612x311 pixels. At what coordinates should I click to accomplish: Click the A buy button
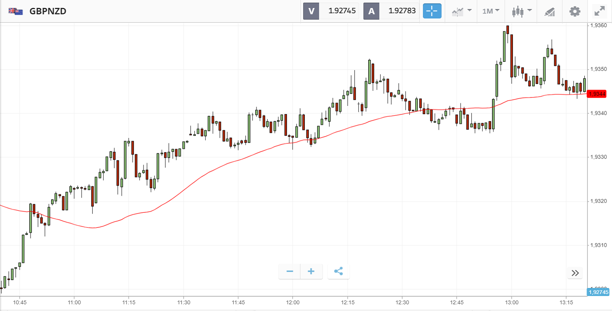[371, 11]
